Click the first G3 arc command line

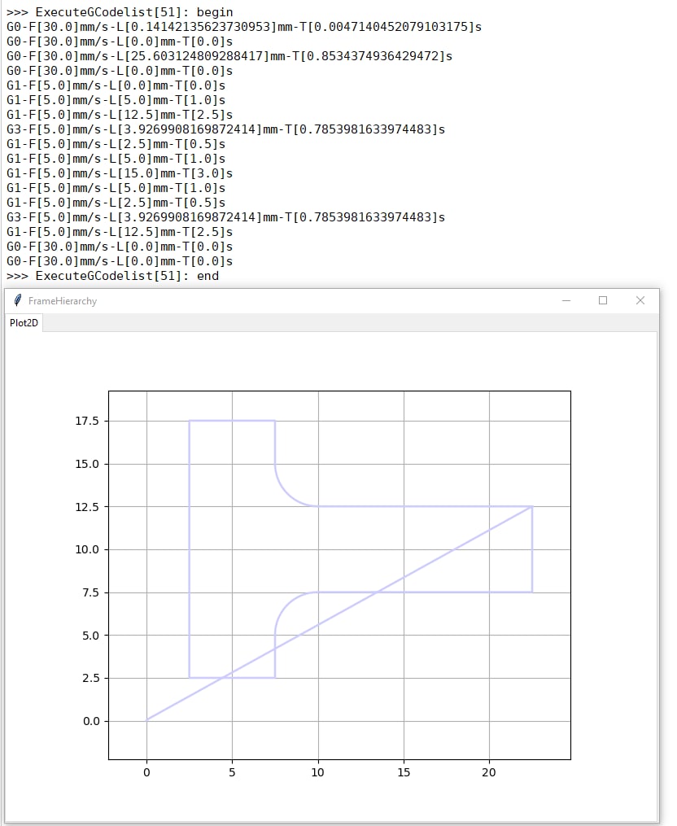225,129
